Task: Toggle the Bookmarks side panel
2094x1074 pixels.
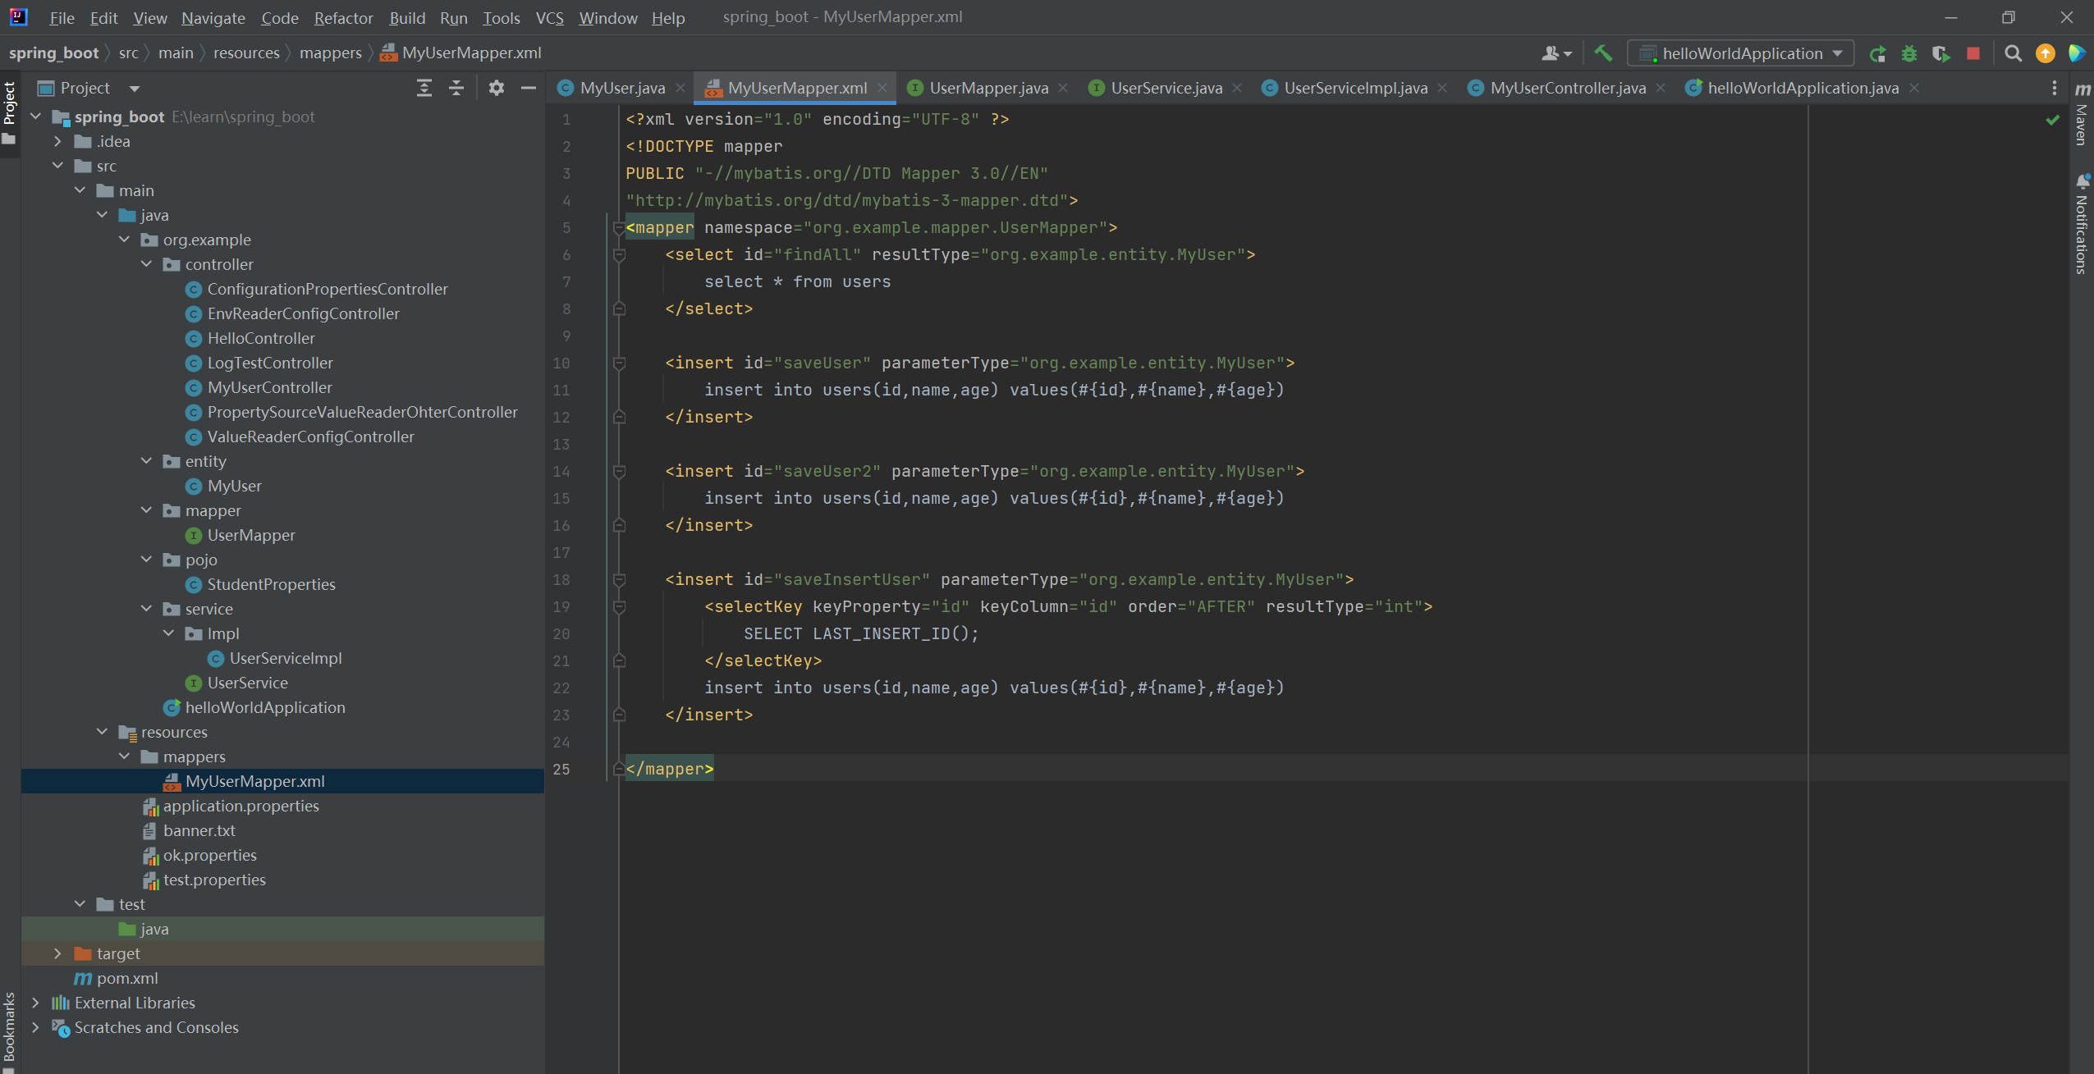Action: pyautogui.click(x=9, y=1026)
